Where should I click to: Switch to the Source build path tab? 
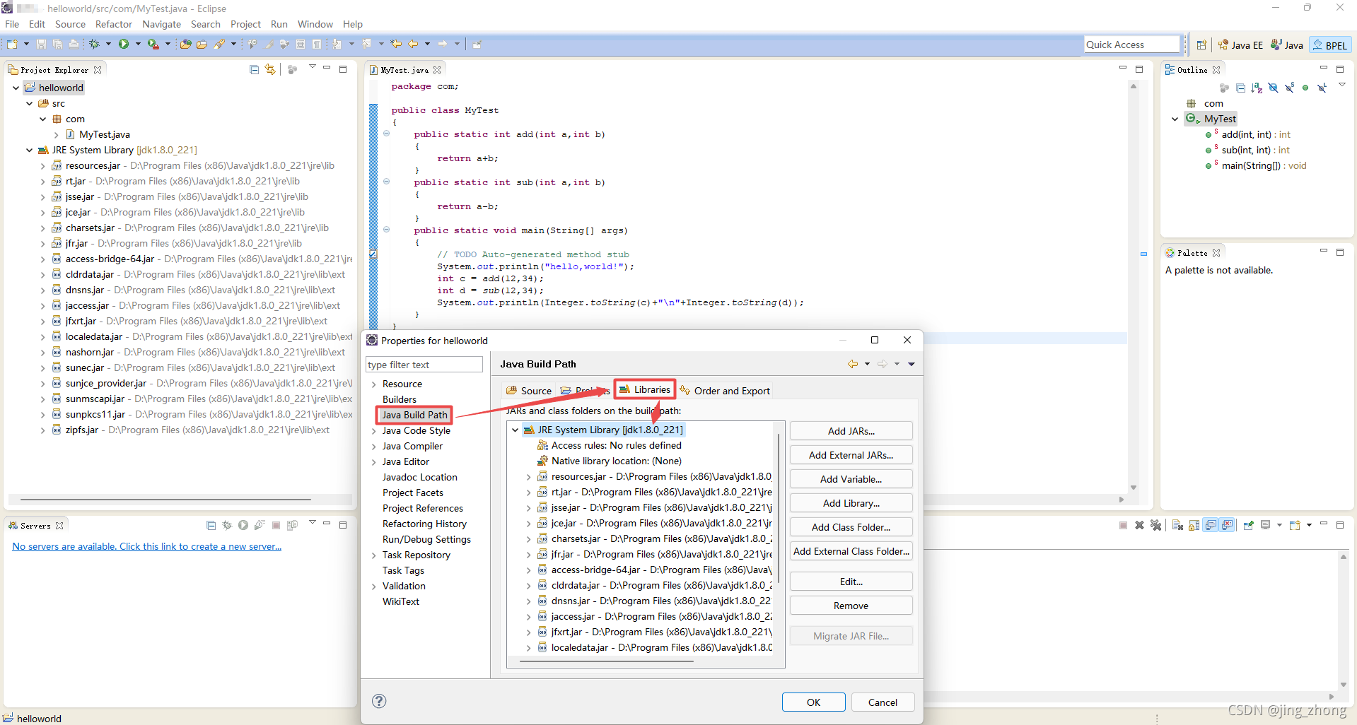pyautogui.click(x=529, y=391)
